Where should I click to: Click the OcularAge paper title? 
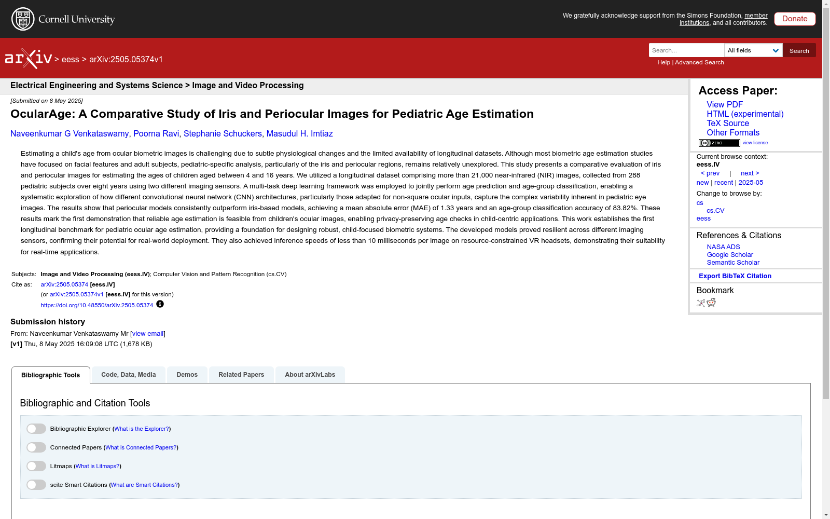click(x=272, y=114)
